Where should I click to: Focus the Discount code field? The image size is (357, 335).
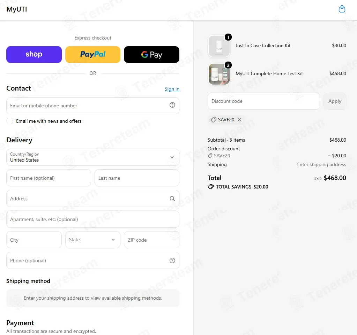[x=264, y=101]
